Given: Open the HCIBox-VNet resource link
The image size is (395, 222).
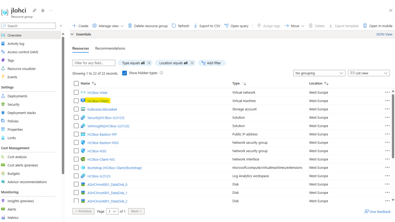Looking at the screenshot, I should (x=97, y=92).
